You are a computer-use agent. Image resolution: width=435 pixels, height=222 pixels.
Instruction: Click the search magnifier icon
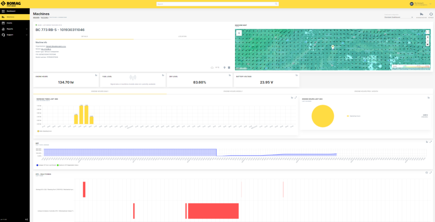276,4
